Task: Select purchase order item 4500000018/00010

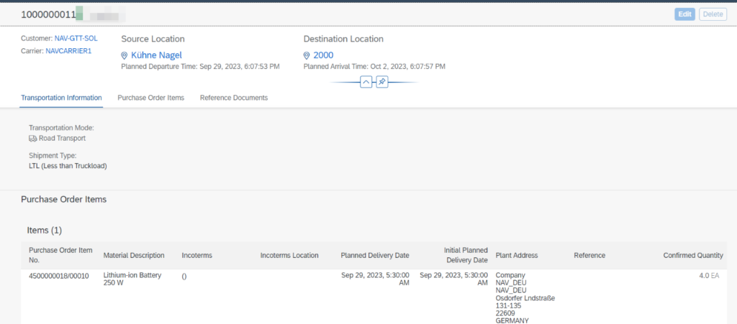Action: (59, 275)
